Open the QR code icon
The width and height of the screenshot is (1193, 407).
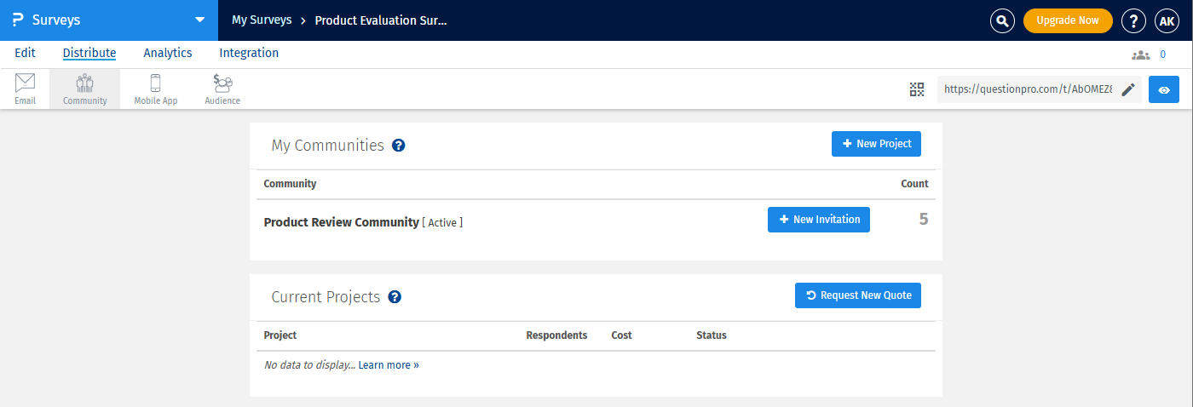click(x=917, y=89)
